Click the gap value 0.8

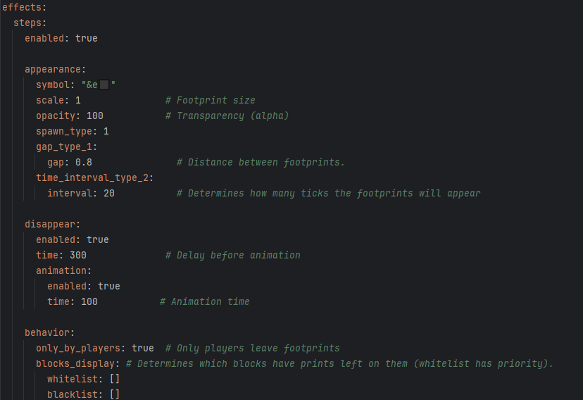(x=84, y=162)
